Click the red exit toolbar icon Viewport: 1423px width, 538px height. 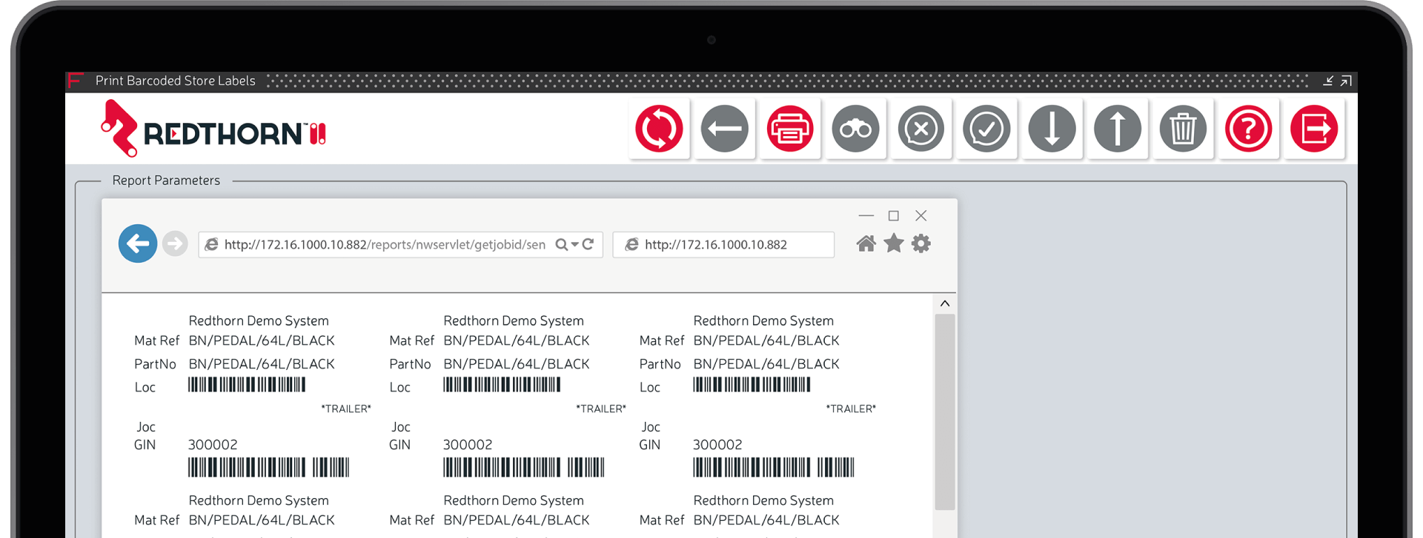pos(1314,129)
